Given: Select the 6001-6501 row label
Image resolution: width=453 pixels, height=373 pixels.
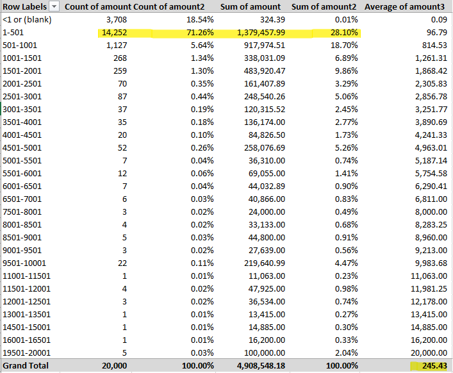Looking at the screenshot, I should (x=22, y=187).
